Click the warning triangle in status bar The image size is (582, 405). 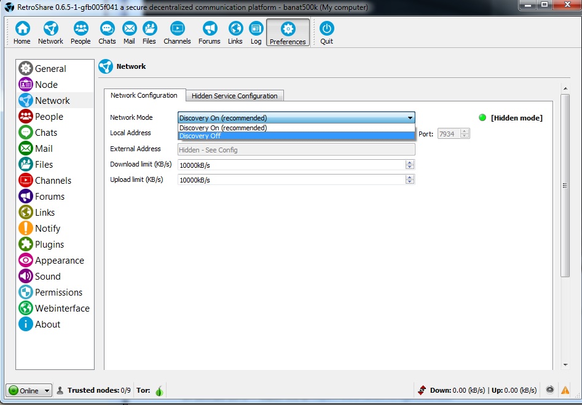tap(565, 390)
